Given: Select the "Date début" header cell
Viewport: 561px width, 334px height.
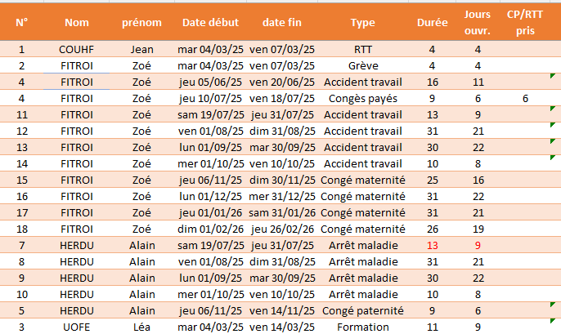Looking at the screenshot, I should (210, 22).
